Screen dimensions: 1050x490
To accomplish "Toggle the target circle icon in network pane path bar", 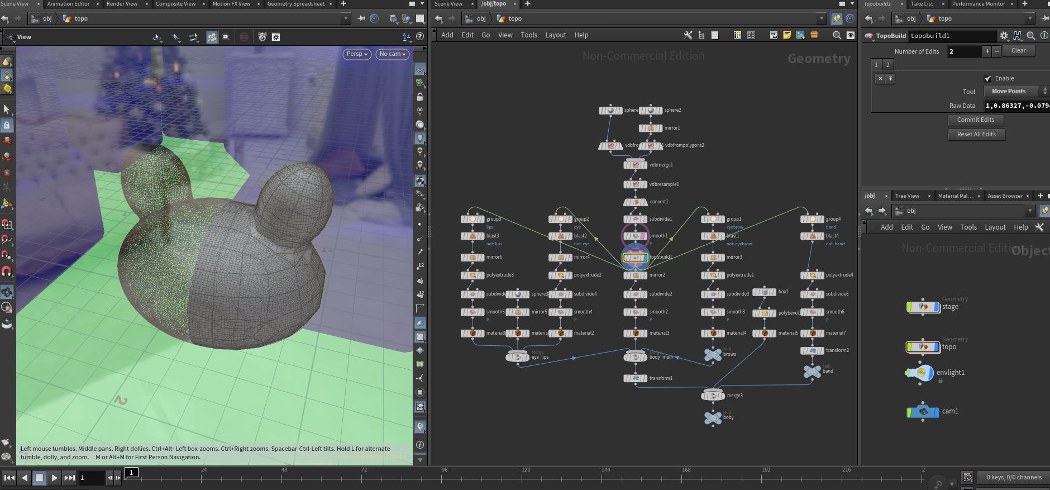I will pos(850,18).
